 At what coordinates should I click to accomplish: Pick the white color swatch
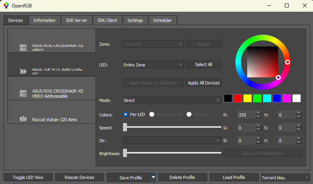297,98
